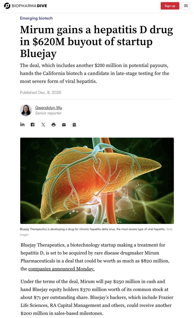
Task: Follow the 'companies announced Monday' link
Action: click(x=61, y=269)
